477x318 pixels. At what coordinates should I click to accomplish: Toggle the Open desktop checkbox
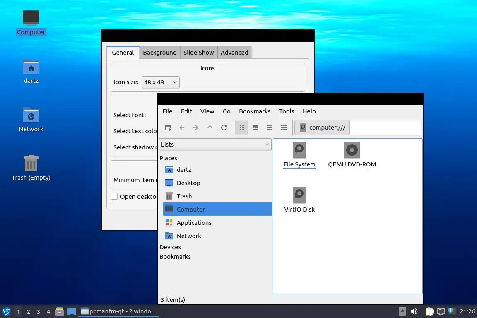pyautogui.click(x=114, y=196)
